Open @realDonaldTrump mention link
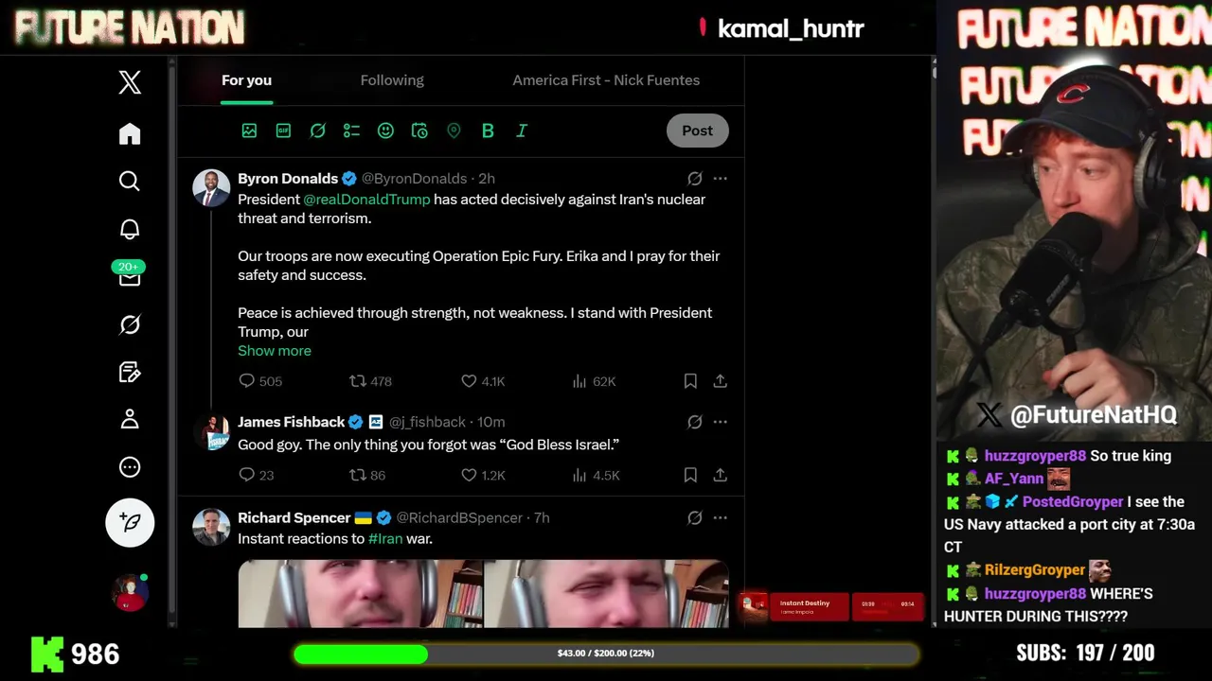Image resolution: width=1212 pixels, height=681 pixels. click(366, 200)
